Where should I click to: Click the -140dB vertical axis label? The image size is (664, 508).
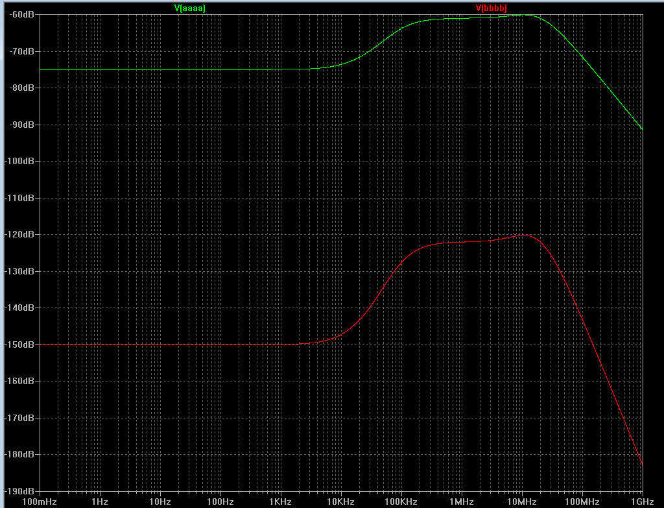click(x=20, y=308)
